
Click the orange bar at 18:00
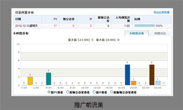[x=134, y=83]
